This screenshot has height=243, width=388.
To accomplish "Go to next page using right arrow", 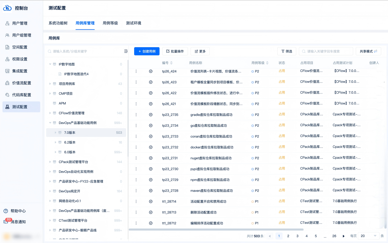I will click(344, 236).
